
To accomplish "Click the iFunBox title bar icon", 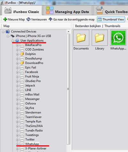I will point(2,3).
